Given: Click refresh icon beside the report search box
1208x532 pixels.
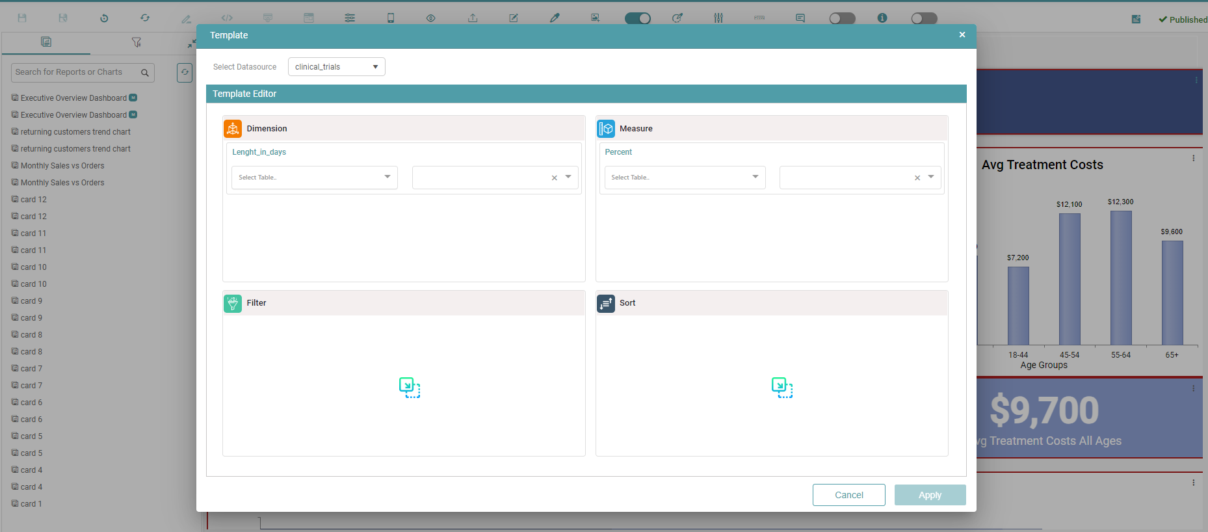Looking at the screenshot, I should click(185, 72).
